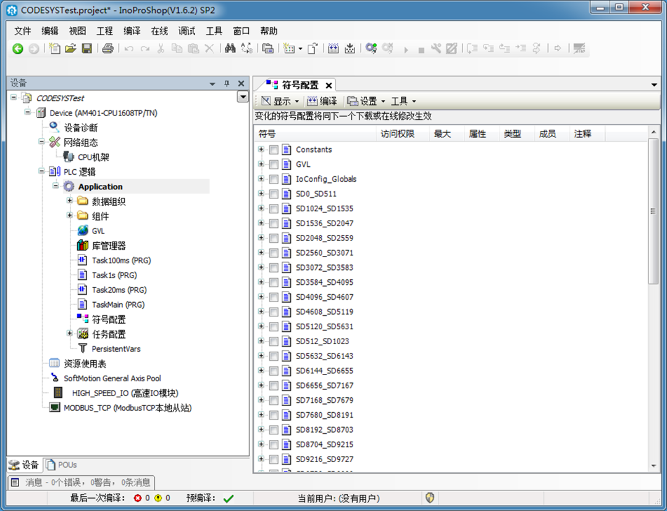Select the 库管理器 library manager node

(x=109, y=245)
